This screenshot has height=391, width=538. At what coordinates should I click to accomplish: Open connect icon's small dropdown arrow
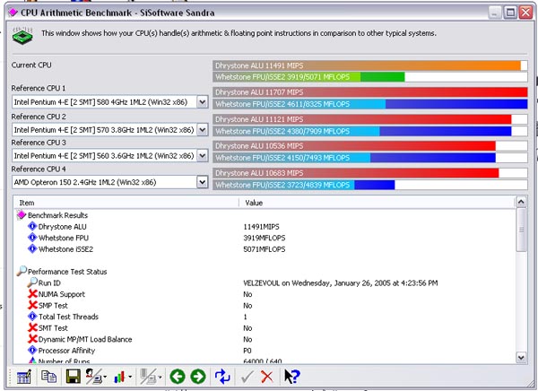point(105,377)
